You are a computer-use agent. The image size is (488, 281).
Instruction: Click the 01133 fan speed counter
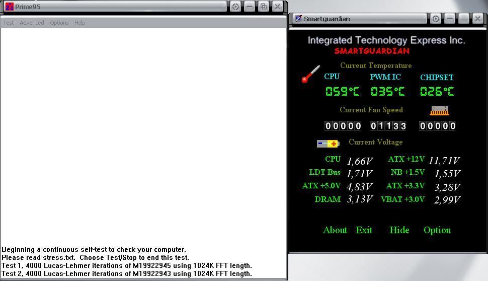click(x=388, y=126)
